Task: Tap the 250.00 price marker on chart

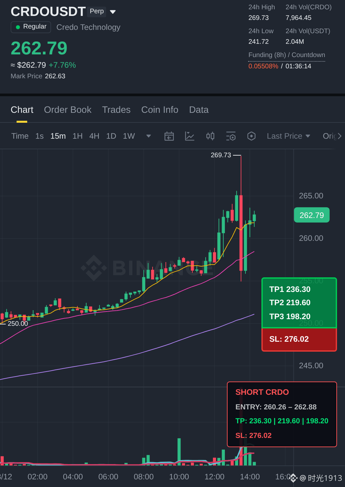Action: pos(18,323)
